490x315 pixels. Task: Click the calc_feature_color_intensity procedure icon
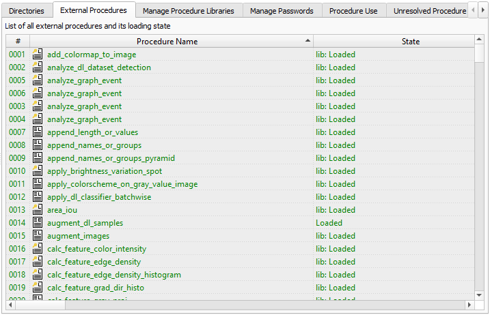(x=38, y=249)
